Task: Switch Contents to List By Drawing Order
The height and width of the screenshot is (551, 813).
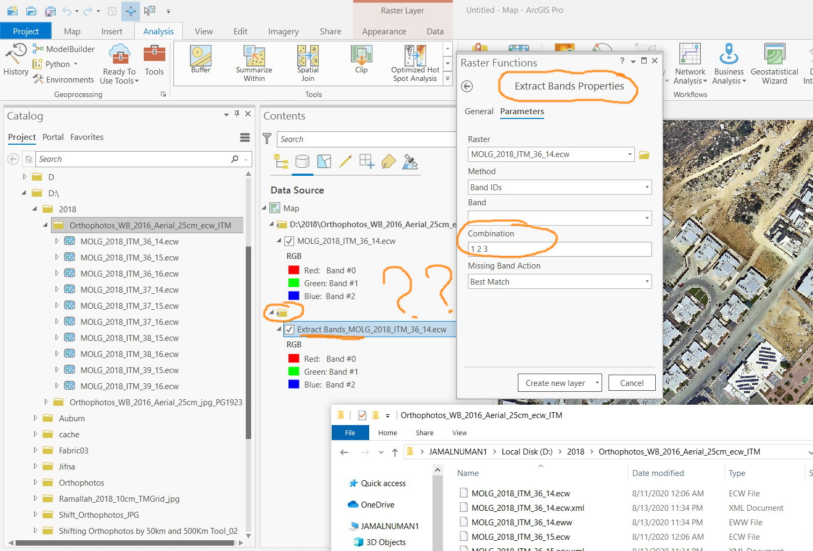Action: click(x=281, y=161)
